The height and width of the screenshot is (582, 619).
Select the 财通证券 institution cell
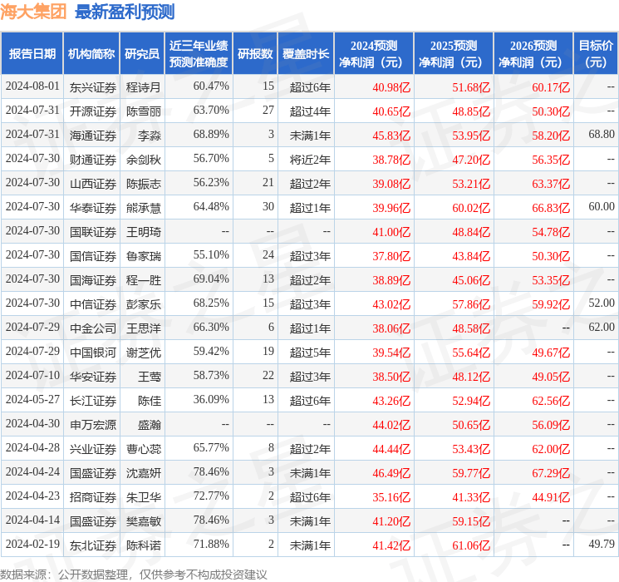(x=93, y=160)
